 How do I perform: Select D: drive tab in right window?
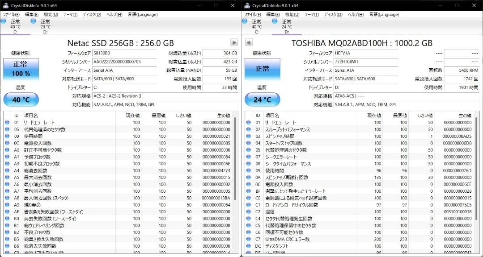pos(287,26)
